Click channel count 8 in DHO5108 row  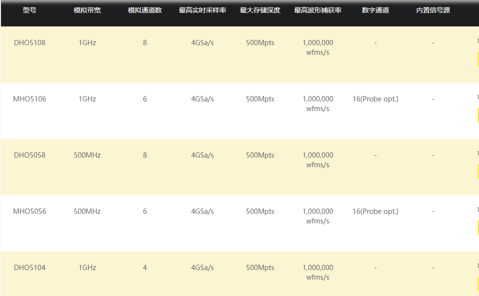coord(145,43)
